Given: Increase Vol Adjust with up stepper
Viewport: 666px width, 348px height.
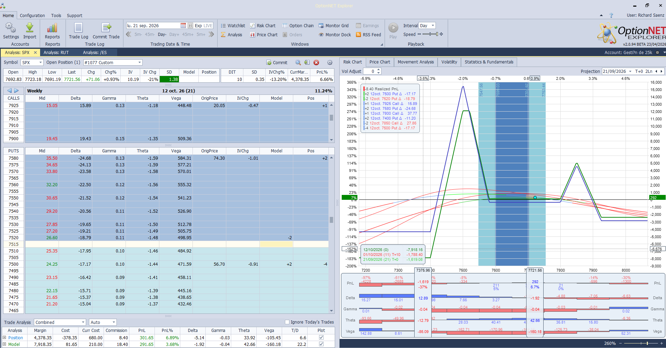Looking at the screenshot, I should 379,70.
